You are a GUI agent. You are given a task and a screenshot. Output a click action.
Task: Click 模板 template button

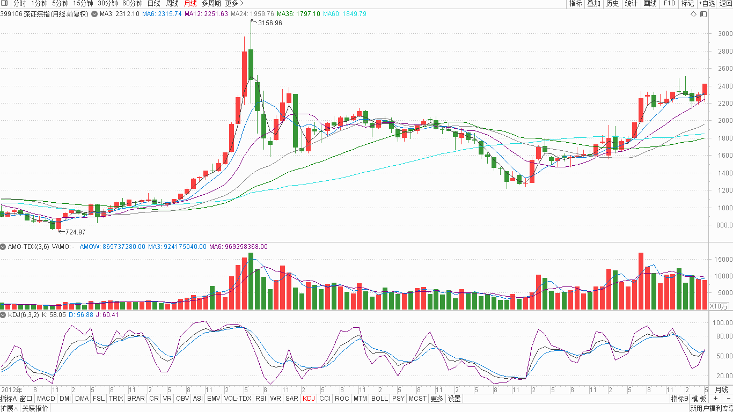pos(699,399)
